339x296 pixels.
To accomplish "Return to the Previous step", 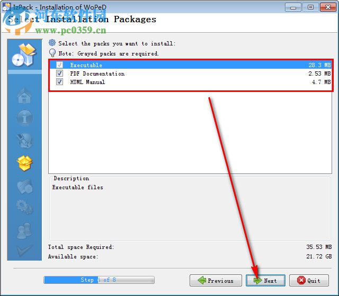I will pyautogui.click(x=216, y=281).
